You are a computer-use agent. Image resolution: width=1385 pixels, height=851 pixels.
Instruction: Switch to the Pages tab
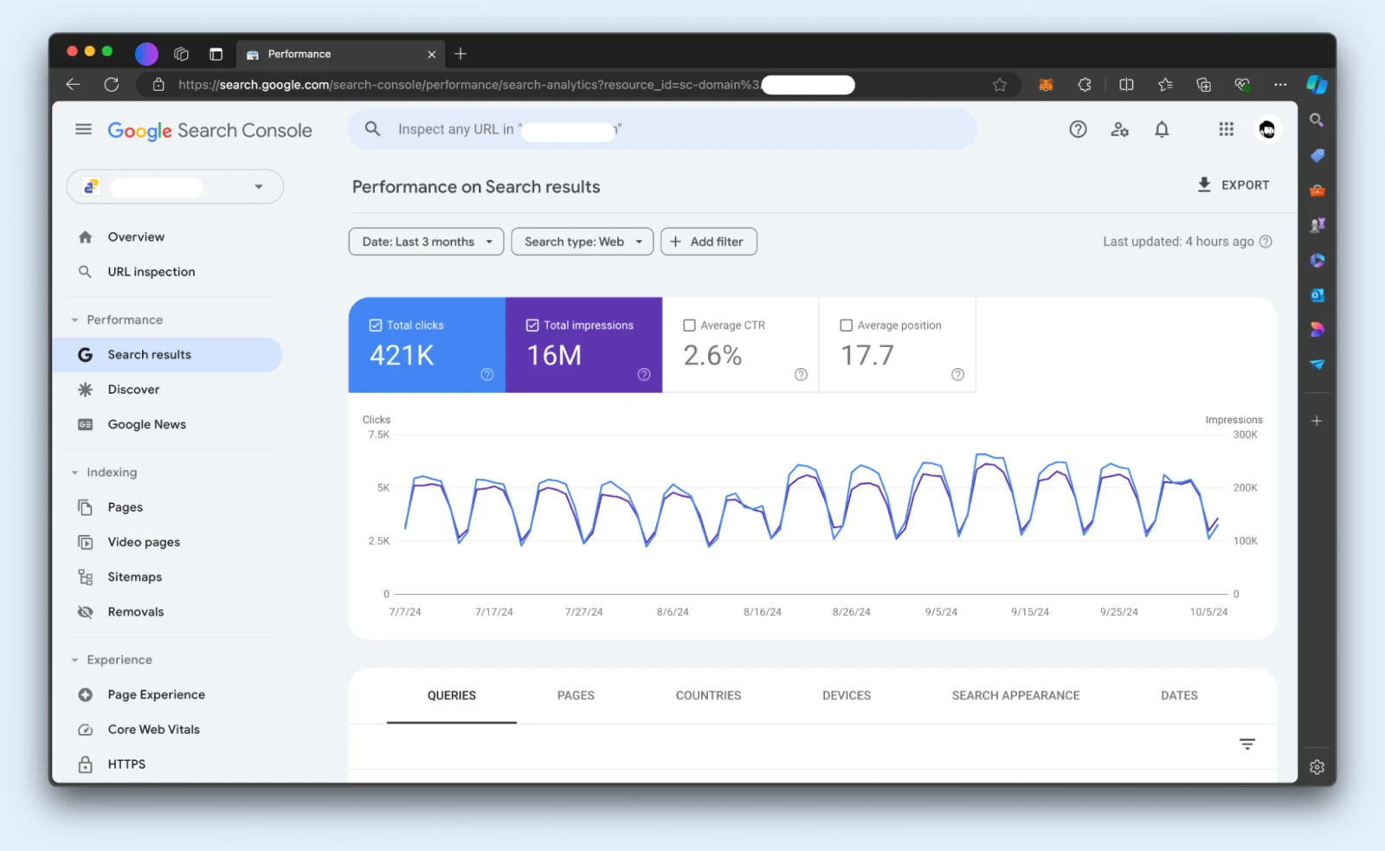(576, 695)
